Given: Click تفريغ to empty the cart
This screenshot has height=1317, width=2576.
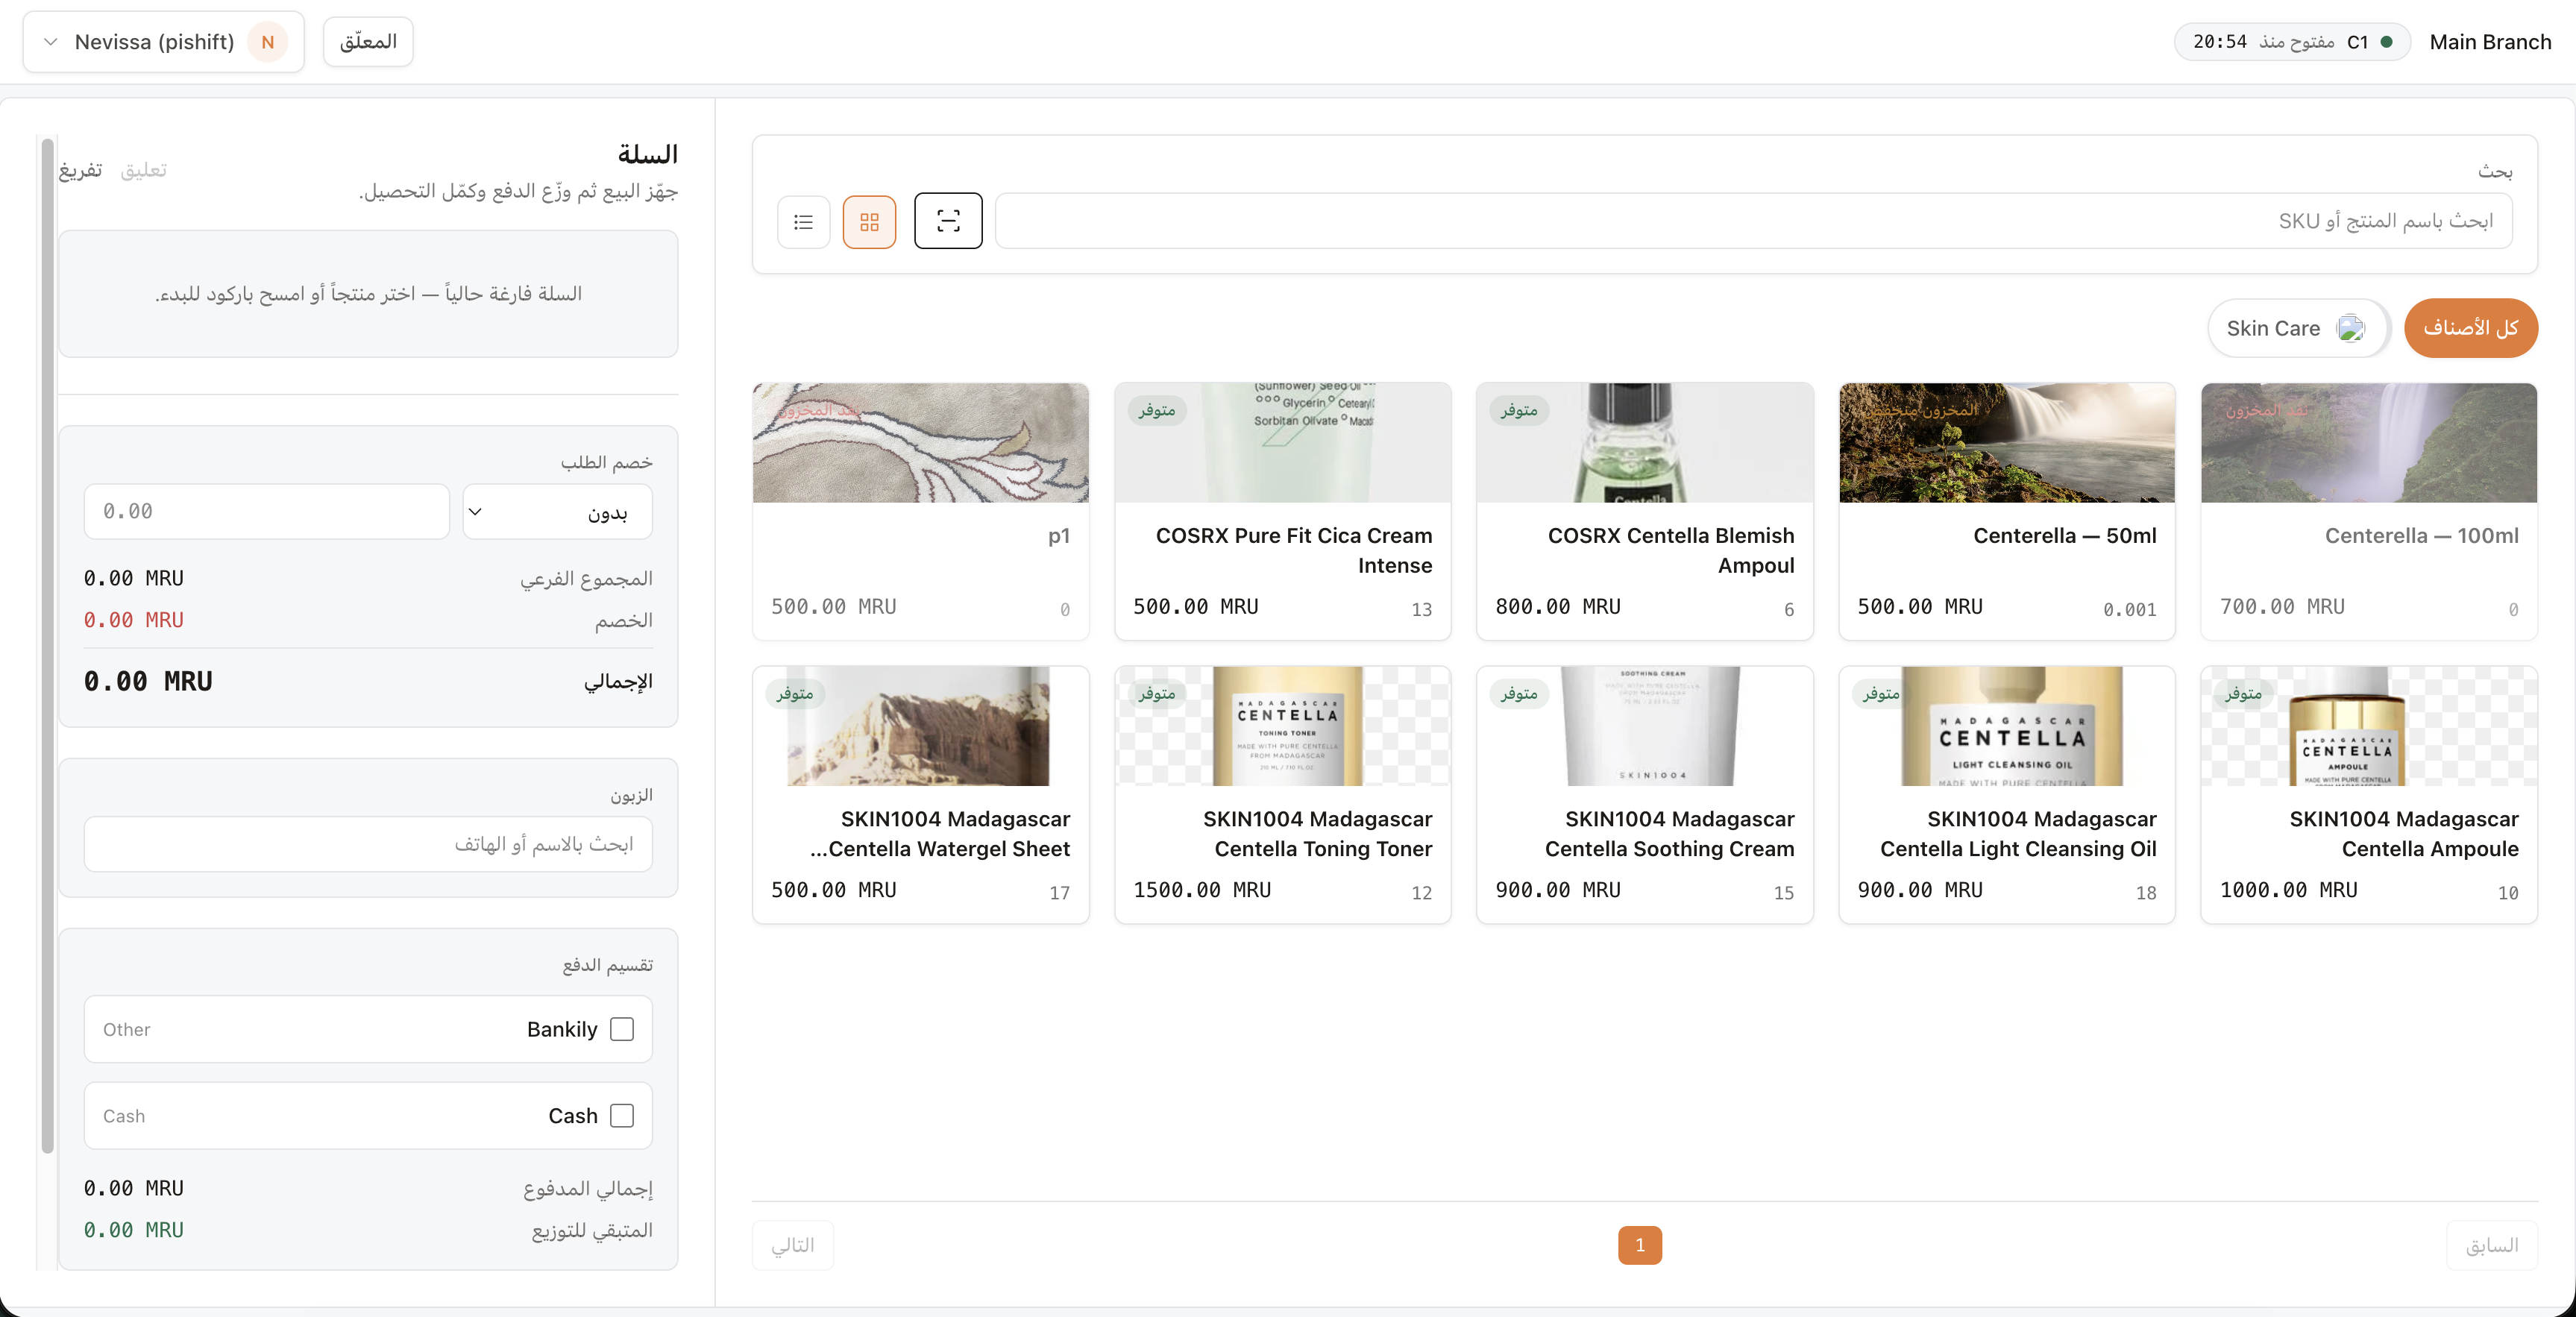Looking at the screenshot, I should point(80,170).
